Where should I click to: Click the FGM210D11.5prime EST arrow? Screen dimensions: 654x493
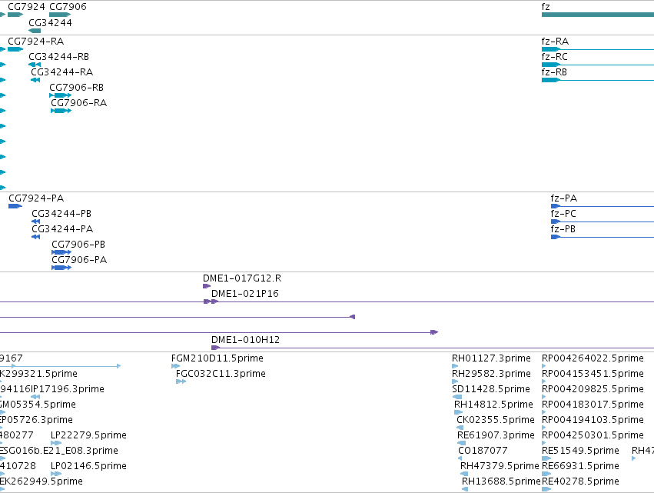(175, 366)
